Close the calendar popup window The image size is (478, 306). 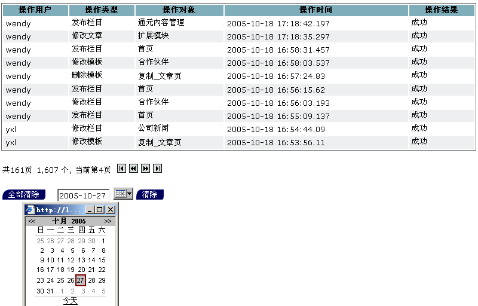111,210
